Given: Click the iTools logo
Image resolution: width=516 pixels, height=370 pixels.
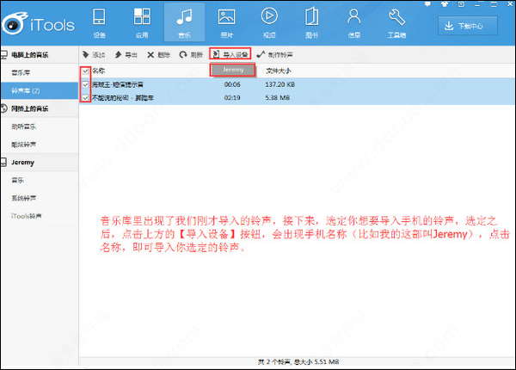Looking at the screenshot, I should (x=38, y=24).
